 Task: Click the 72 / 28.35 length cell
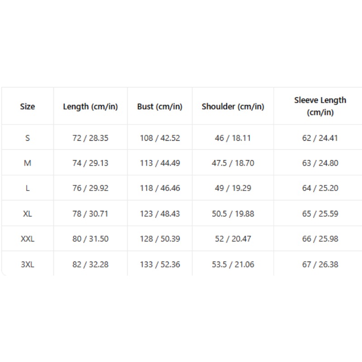(x=90, y=138)
